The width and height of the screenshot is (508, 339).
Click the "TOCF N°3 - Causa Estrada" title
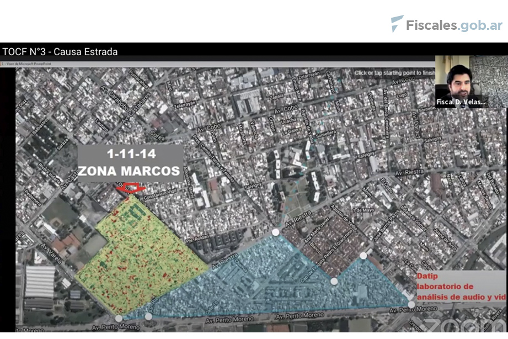(x=60, y=52)
